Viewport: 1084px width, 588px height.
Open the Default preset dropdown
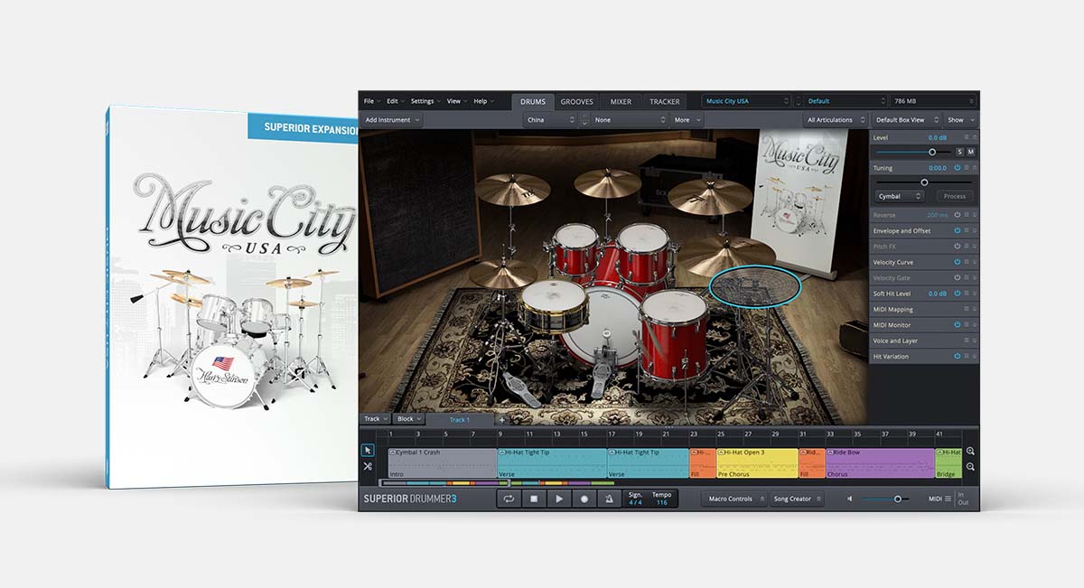846,101
